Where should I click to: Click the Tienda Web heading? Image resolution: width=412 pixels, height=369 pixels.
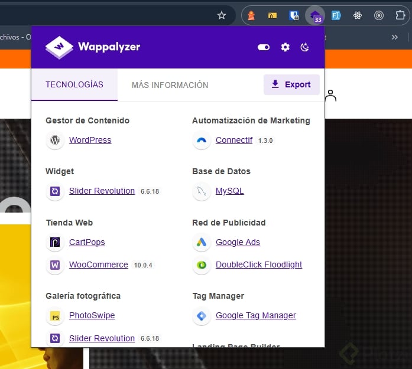click(69, 223)
